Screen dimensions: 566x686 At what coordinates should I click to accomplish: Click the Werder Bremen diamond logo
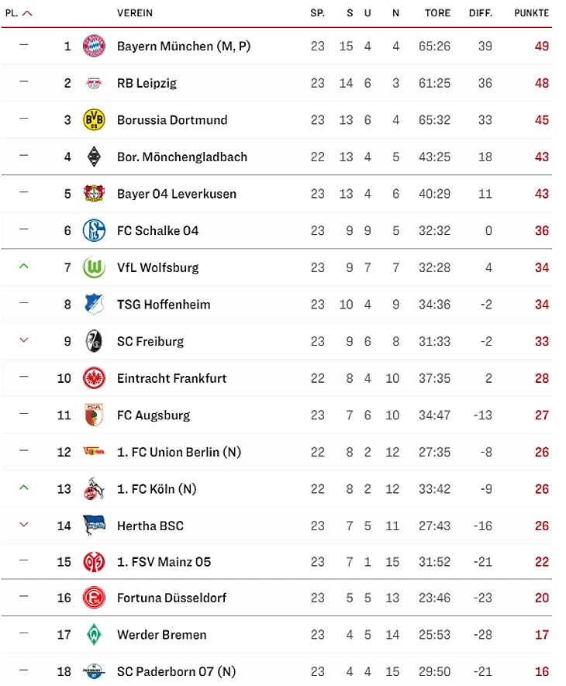click(x=94, y=635)
